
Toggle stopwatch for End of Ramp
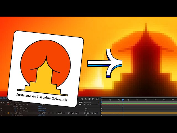[15, 111]
